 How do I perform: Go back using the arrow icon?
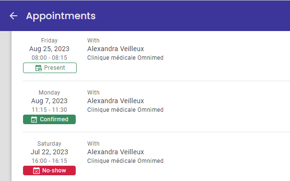pyautogui.click(x=13, y=16)
